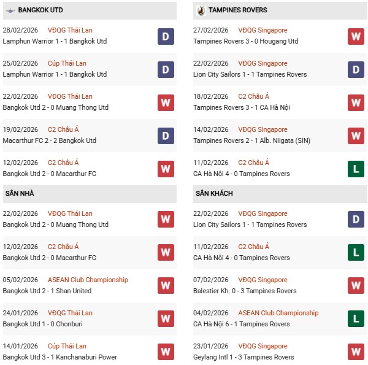The image size is (368, 365).
Task: Click W badge for Bangkok Utd 2-1 Shan United
Action: pyautogui.click(x=166, y=285)
